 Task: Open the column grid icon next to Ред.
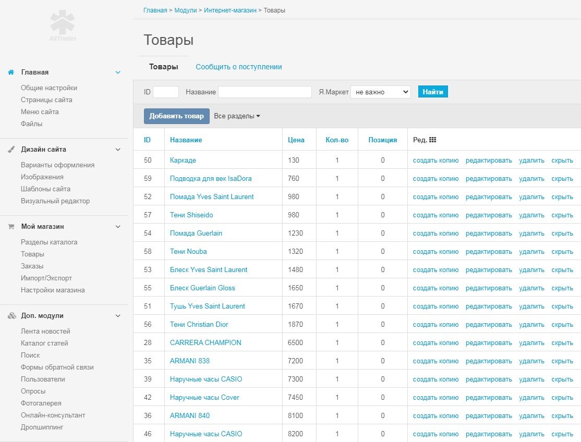click(432, 140)
